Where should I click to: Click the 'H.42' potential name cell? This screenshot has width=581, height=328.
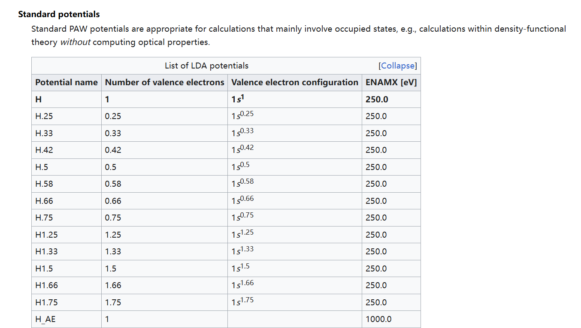[x=67, y=150]
